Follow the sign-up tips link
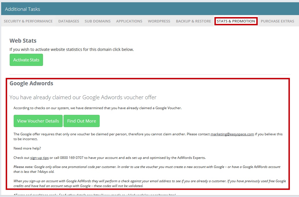The image size is (299, 197). (39, 157)
